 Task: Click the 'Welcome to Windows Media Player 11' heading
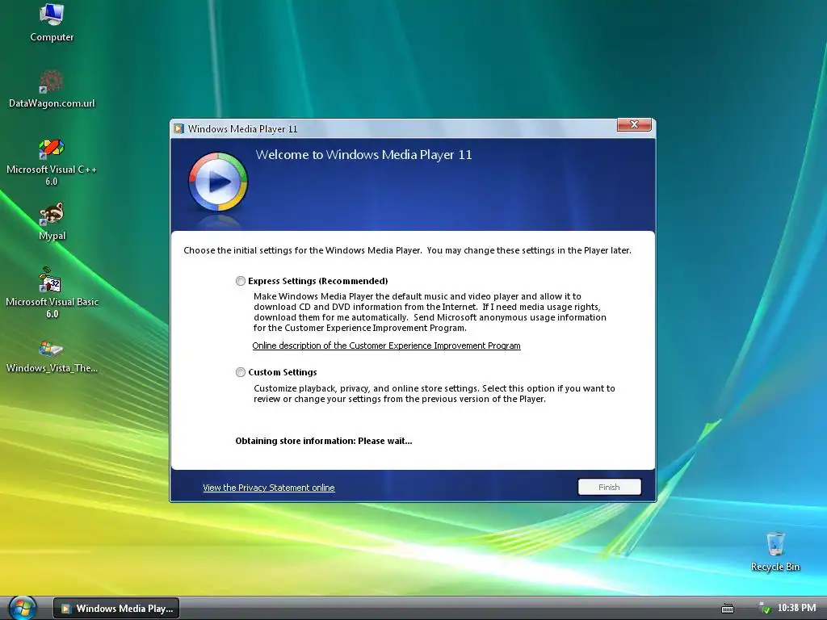coord(363,155)
